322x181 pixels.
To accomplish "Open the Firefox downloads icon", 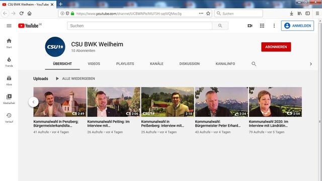I will (291, 14).
